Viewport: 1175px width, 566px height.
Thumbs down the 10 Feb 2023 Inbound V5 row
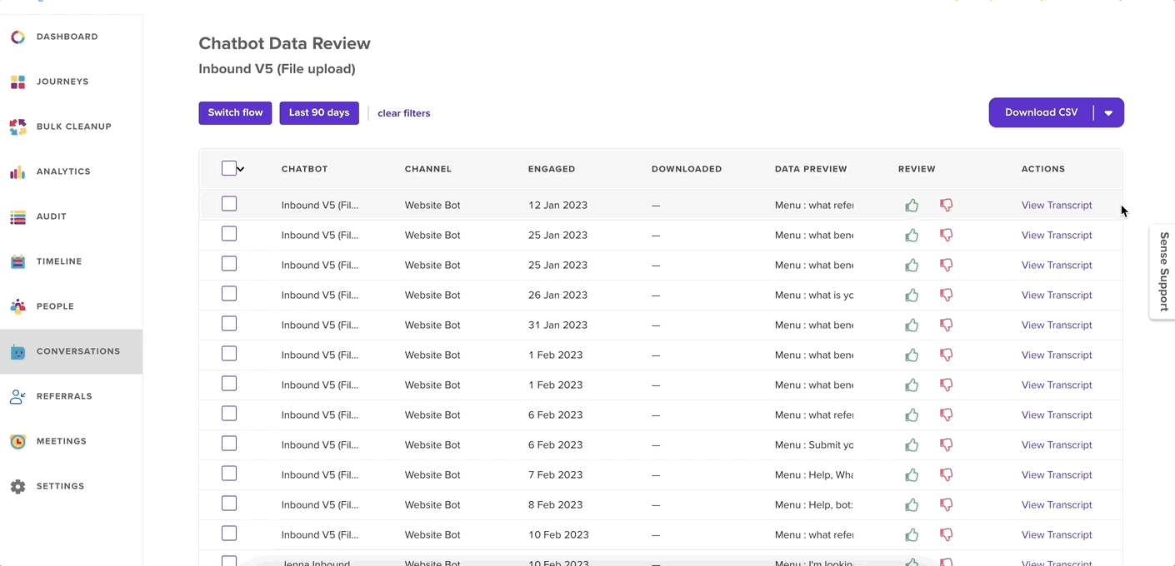point(946,534)
